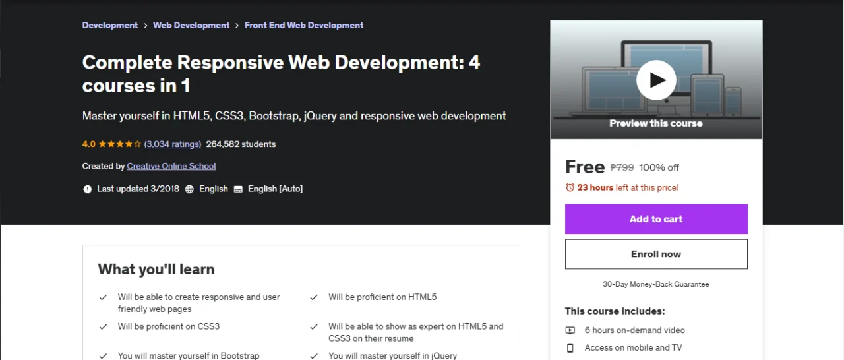The height and width of the screenshot is (360, 844).
Task: Click '6 hours on-demand video' text
Action: click(x=635, y=330)
